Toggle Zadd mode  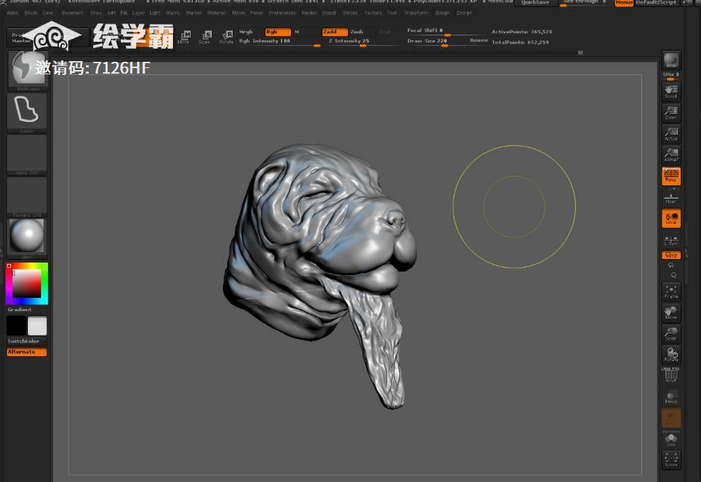click(x=335, y=32)
